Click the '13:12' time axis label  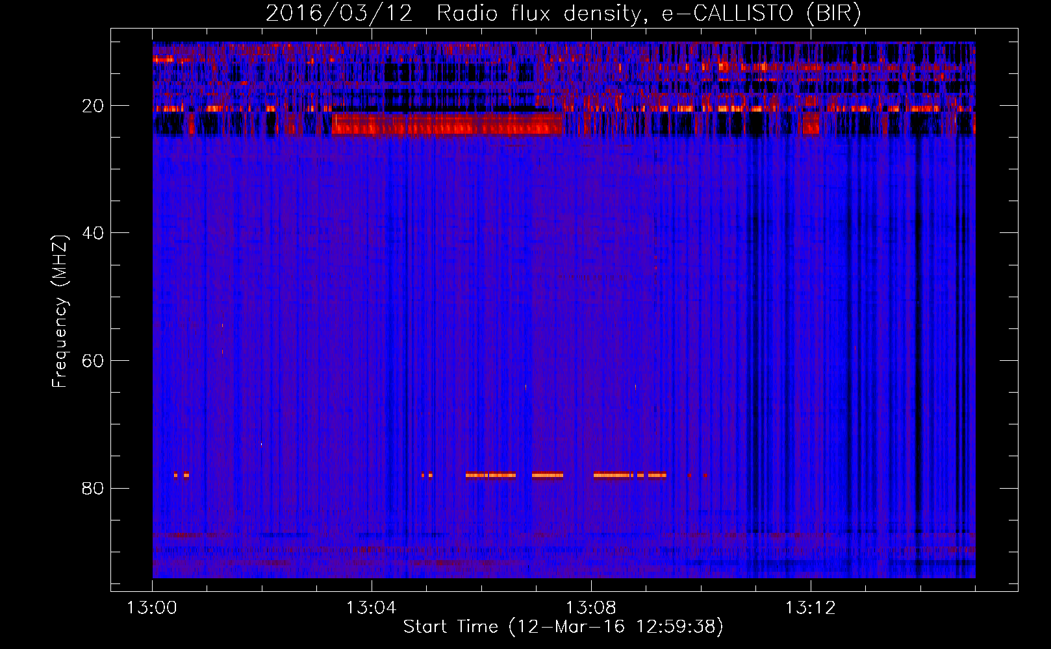click(x=810, y=608)
